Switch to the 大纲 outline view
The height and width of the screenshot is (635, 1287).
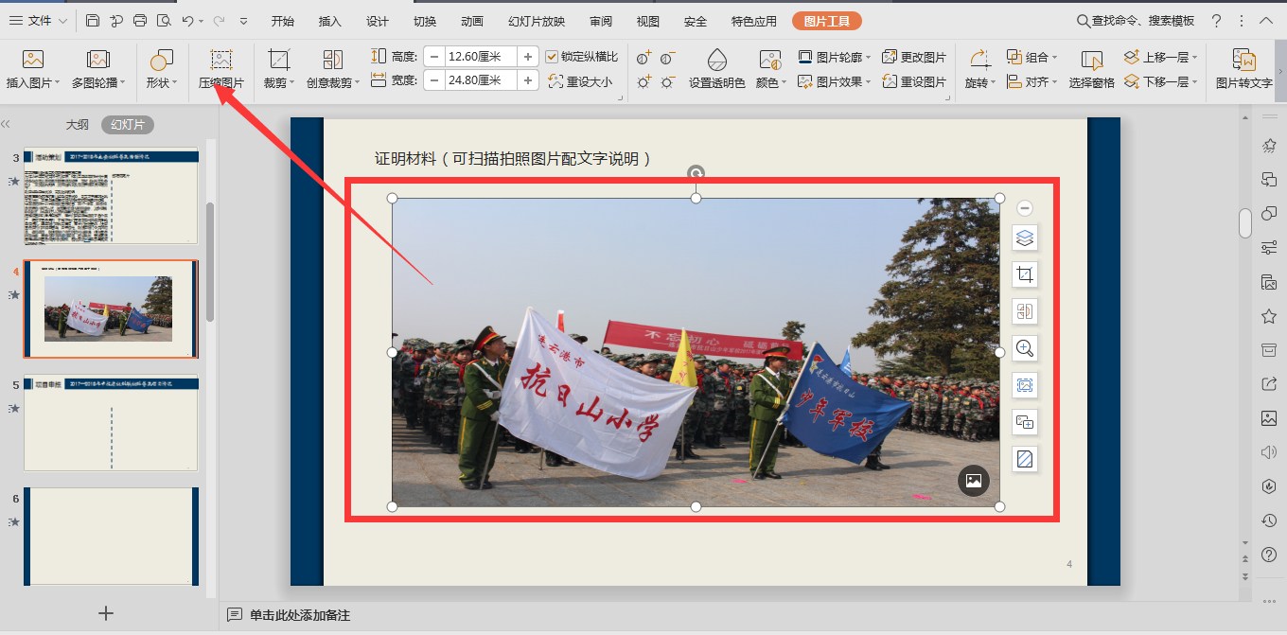click(x=78, y=125)
